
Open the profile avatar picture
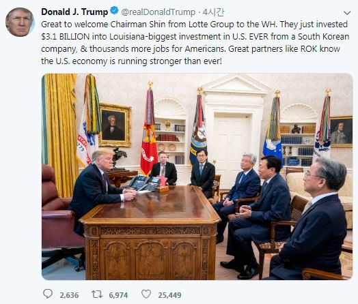click(x=20, y=22)
